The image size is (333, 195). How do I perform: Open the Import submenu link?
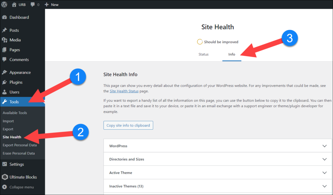point(8,121)
